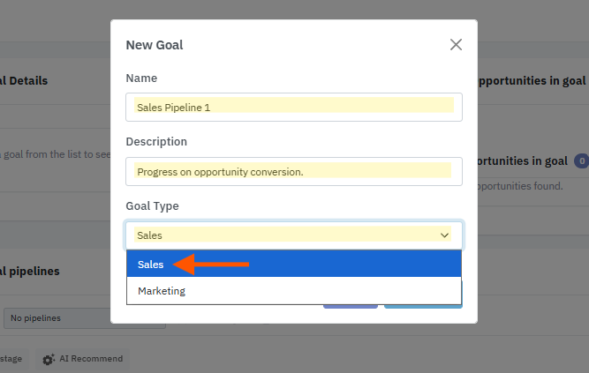Click the 0 count badge

(580, 161)
